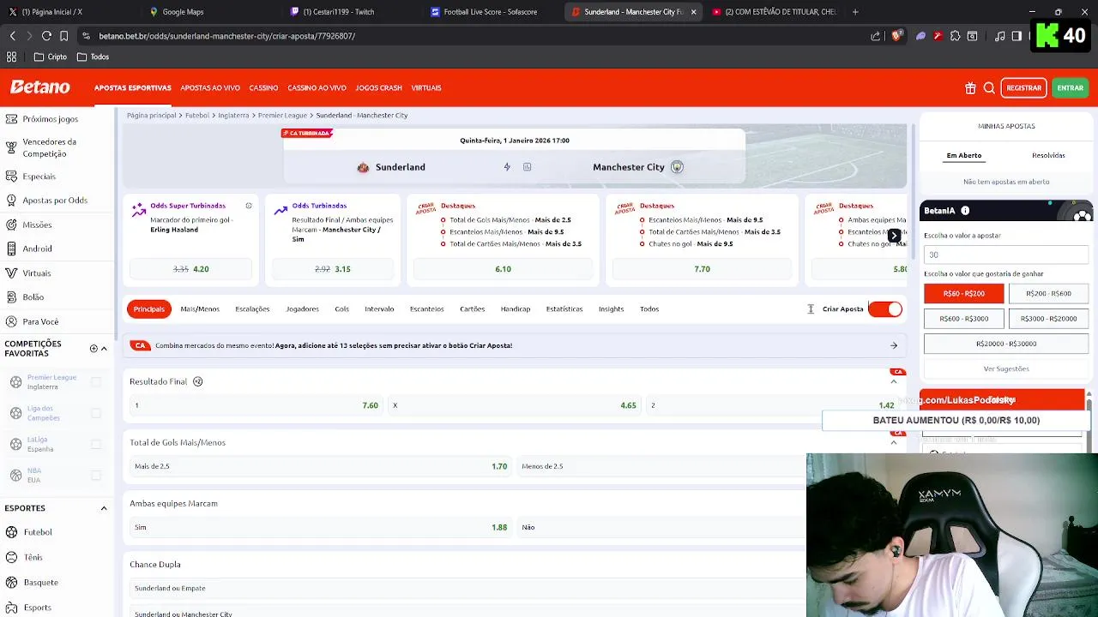The width and height of the screenshot is (1098, 617).
Task: Collapse the Competições Favoritas section
Action: pyautogui.click(x=104, y=349)
